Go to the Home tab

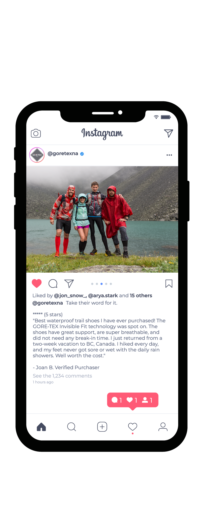click(x=41, y=427)
